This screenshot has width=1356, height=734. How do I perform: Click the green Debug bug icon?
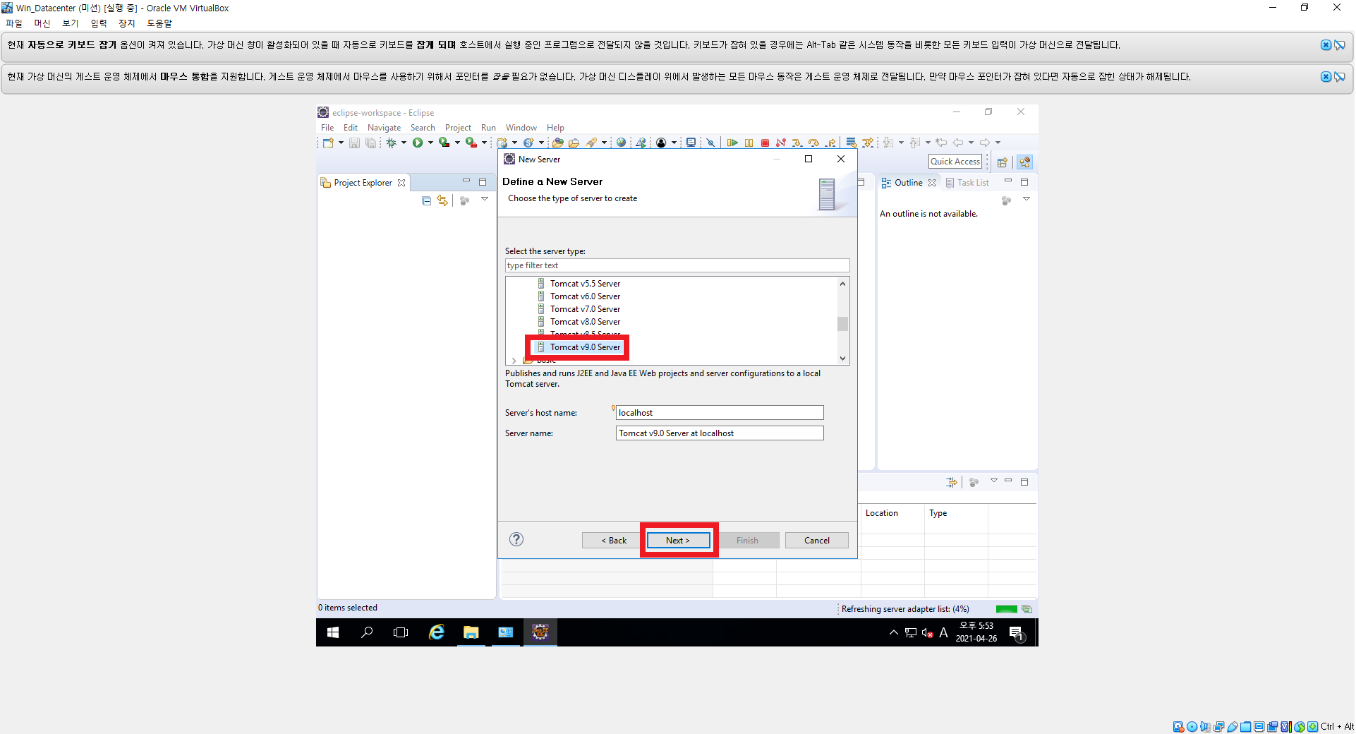tap(391, 143)
